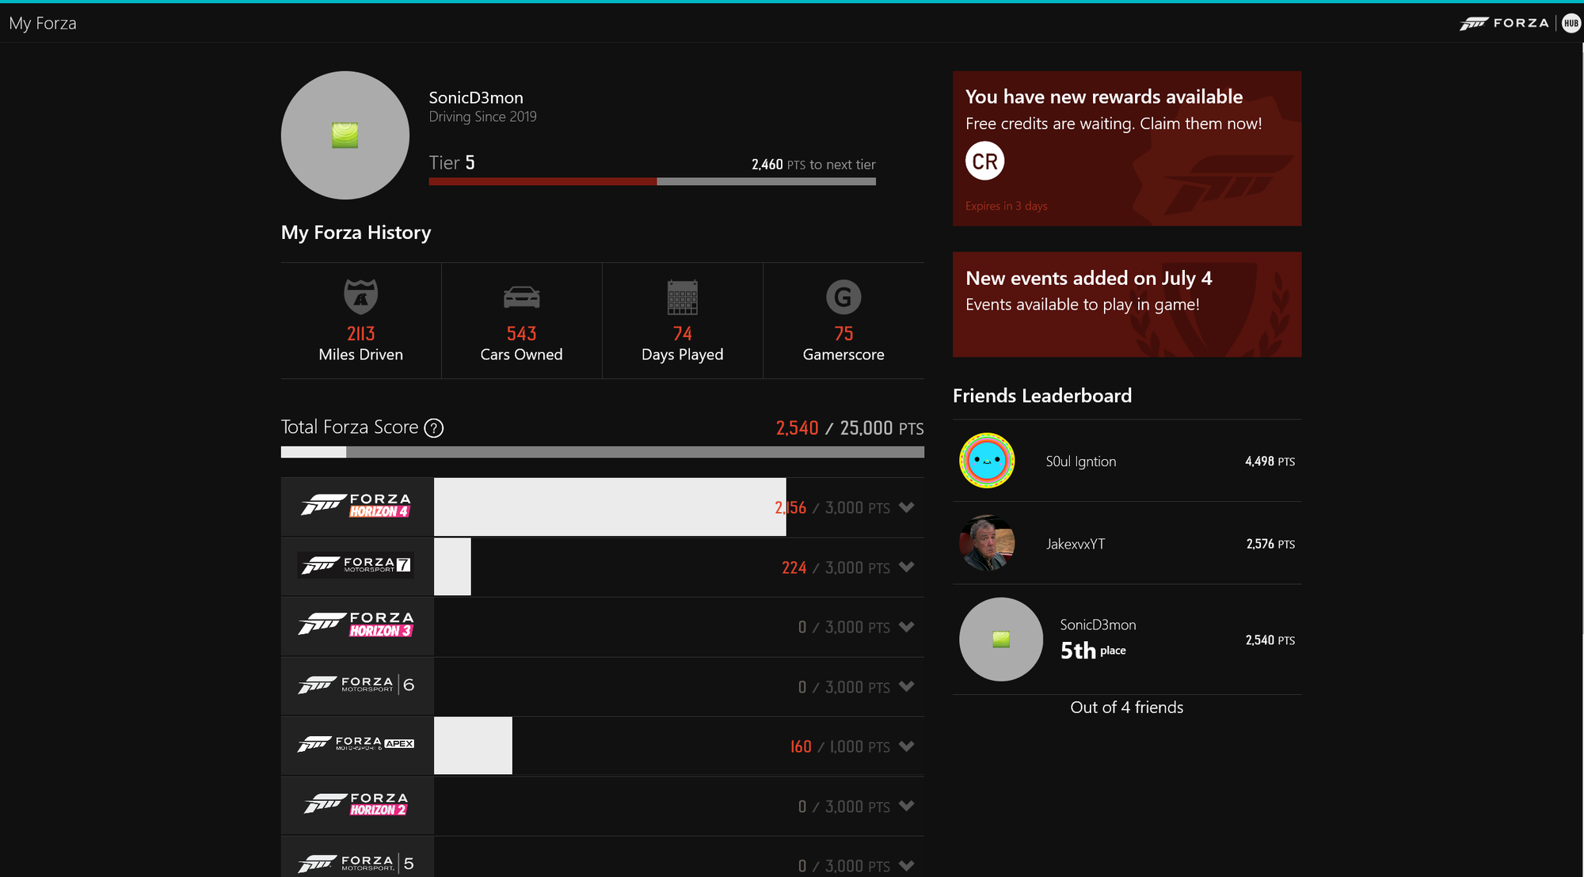This screenshot has height=877, width=1584.
Task: Select S0ul Igntion in the leaderboard
Action: [1127, 461]
